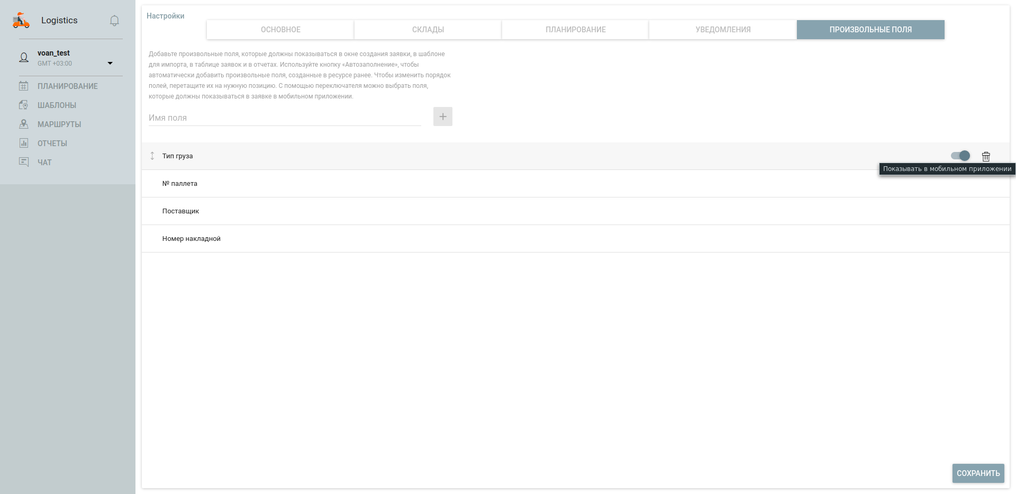Click the Маршруты routes icon

pos(24,124)
